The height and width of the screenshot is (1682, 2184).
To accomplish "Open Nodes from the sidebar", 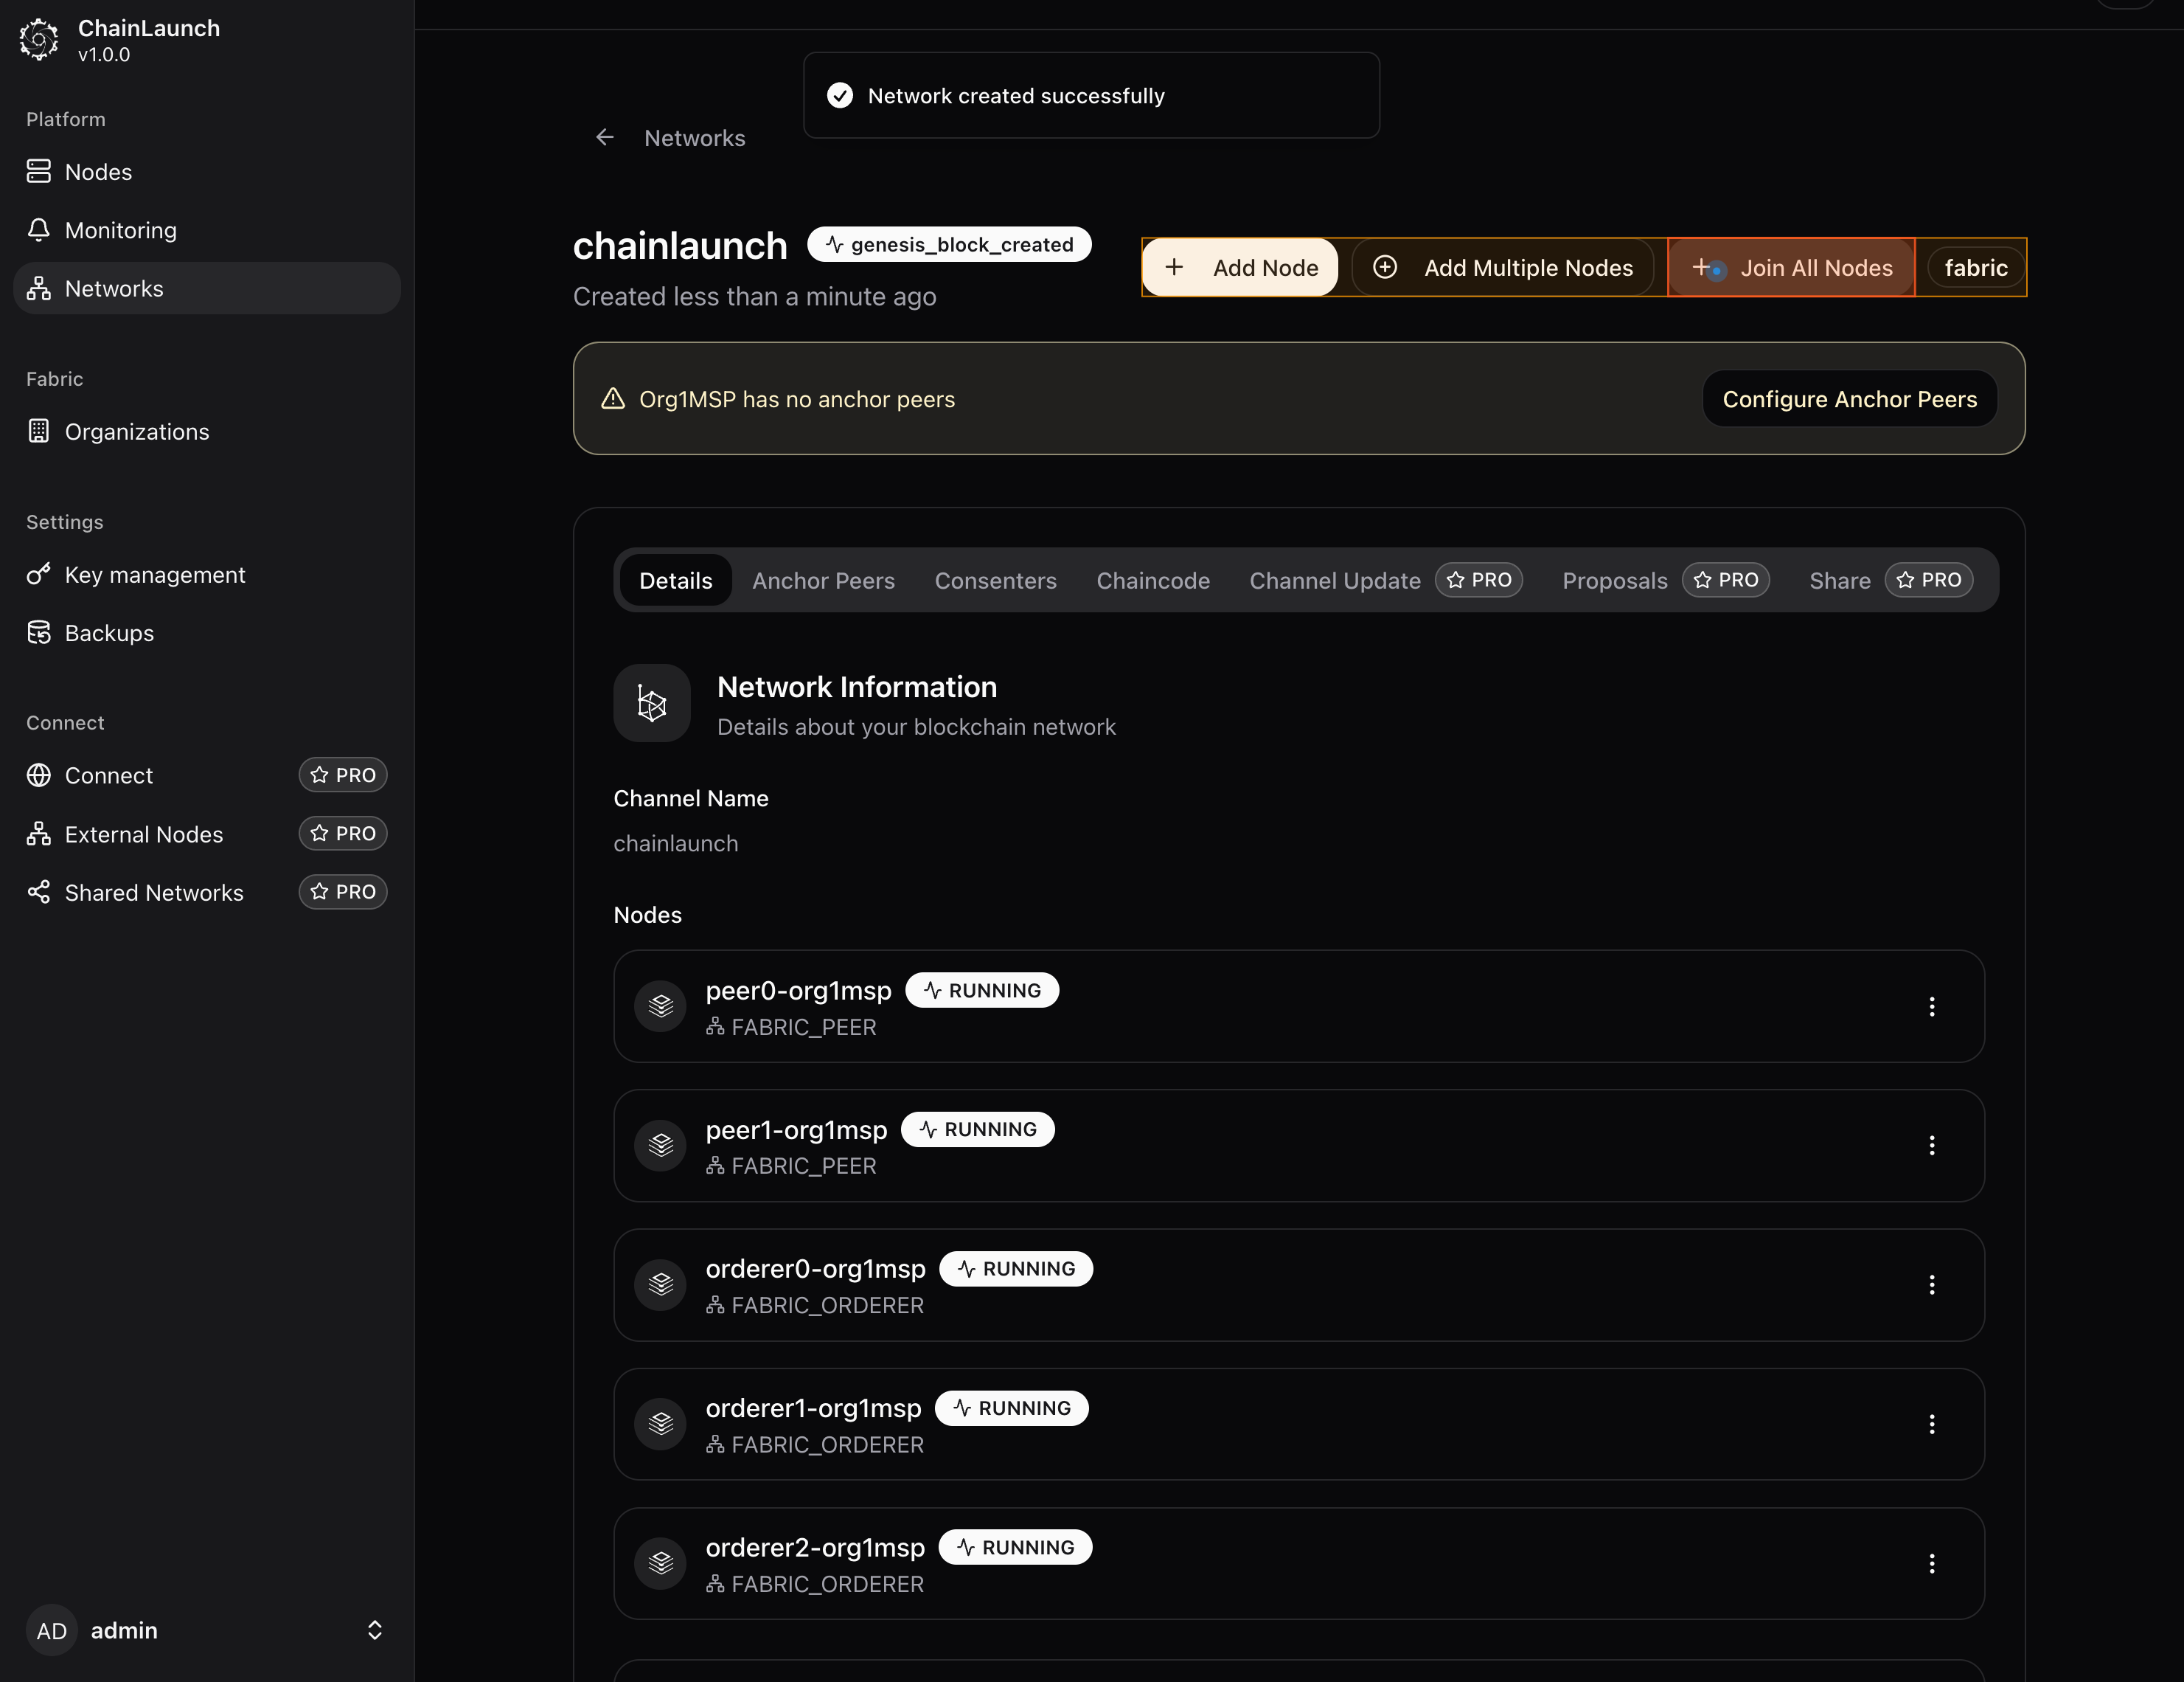I will point(98,172).
